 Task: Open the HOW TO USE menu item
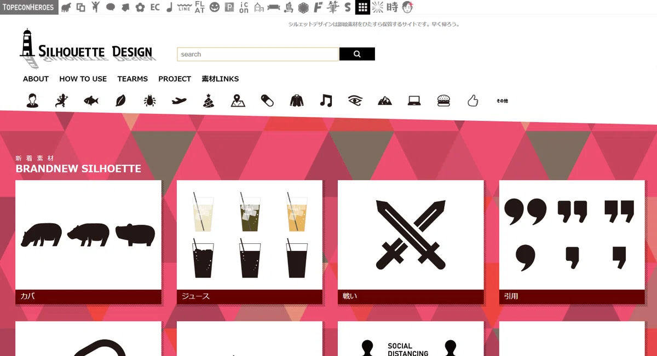coord(83,79)
